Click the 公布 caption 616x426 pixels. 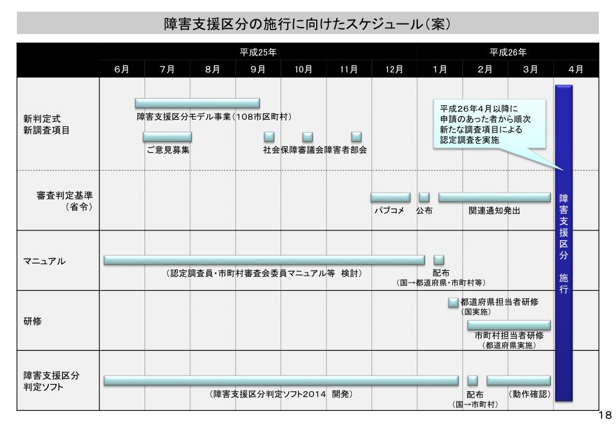coord(425,211)
